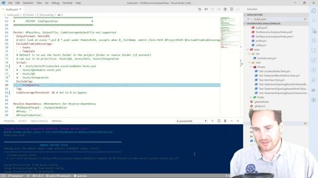Switch to the TERMINAL panel tab

[57, 121]
